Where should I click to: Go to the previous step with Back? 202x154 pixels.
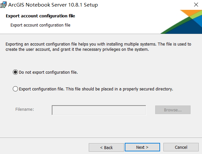106,147
